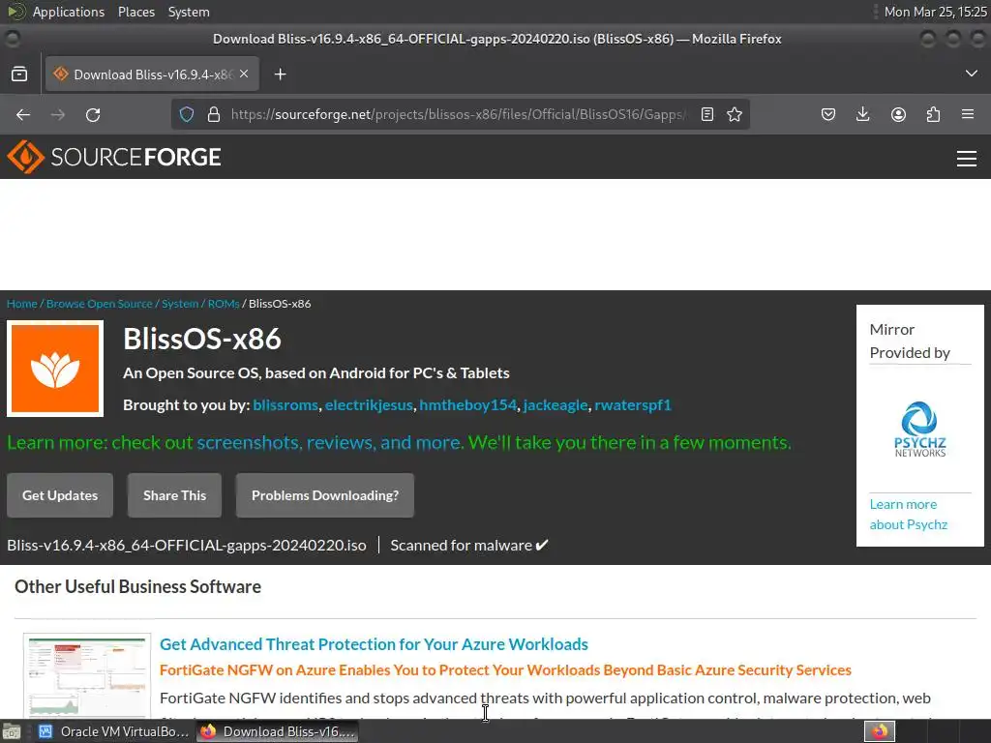
Task: Open tracking protection shield icon
Action: (187, 114)
